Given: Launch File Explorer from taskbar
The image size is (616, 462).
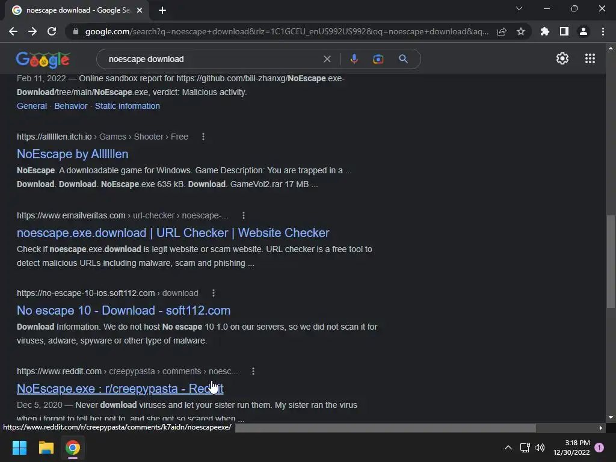Looking at the screenshot, I should tap(46, 448).
